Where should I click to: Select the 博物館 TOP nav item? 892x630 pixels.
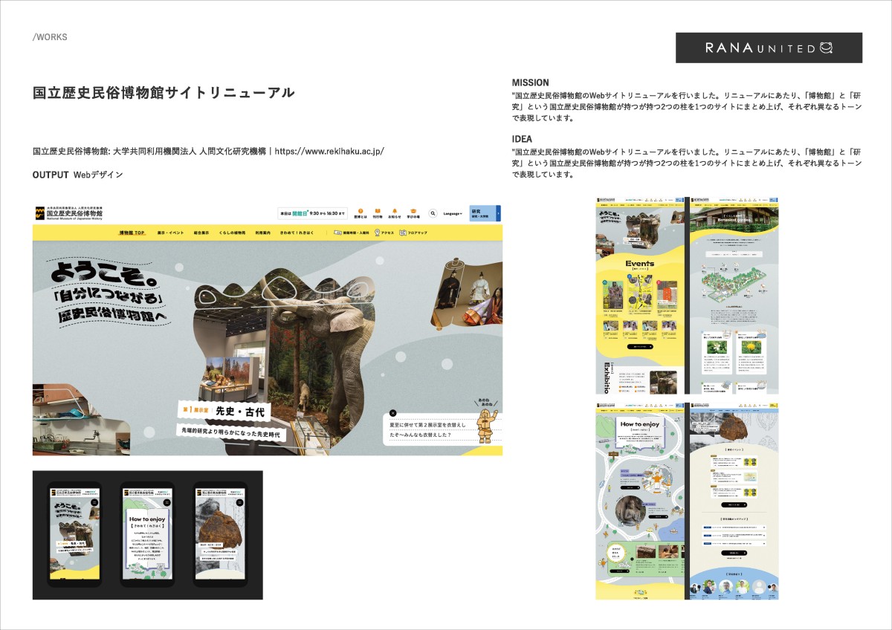[x=132, y=233]
